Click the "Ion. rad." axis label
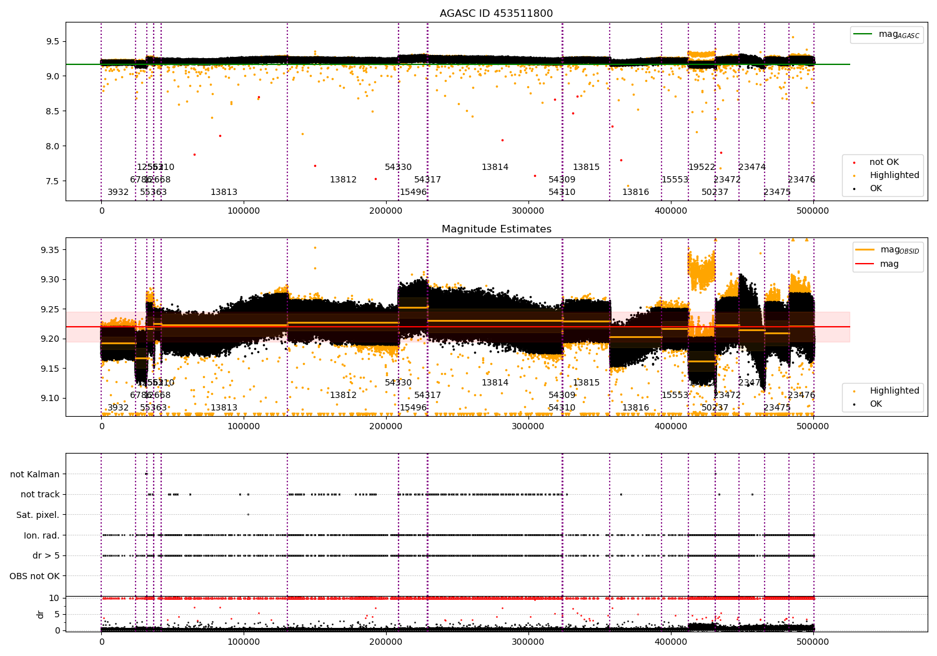Image resolution: width=937 pixels, height=656 pixels. pos(42,535)
